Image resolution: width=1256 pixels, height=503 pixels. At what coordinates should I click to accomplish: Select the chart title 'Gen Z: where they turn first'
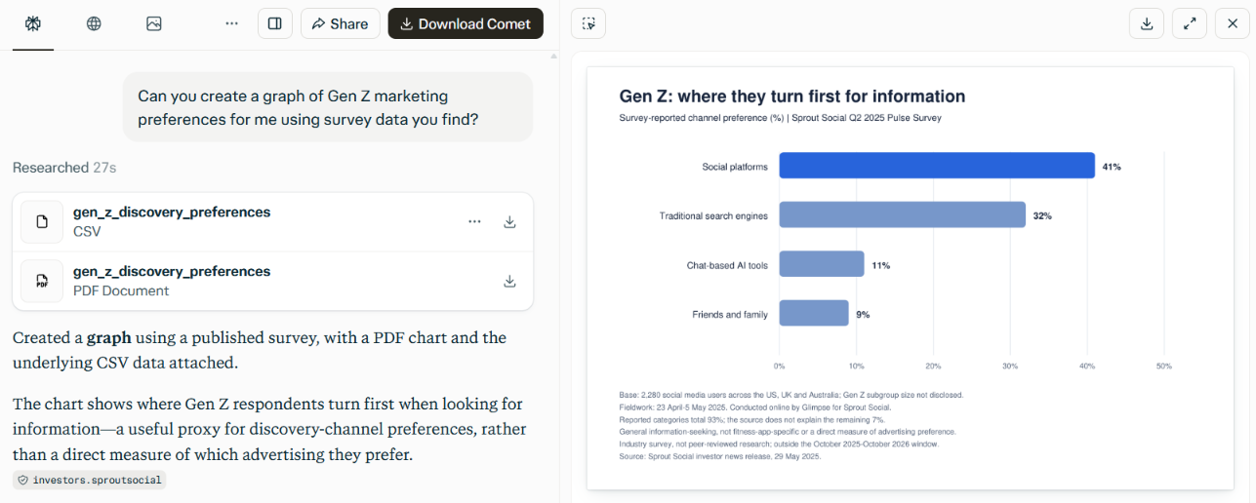(x=792, y=97)
